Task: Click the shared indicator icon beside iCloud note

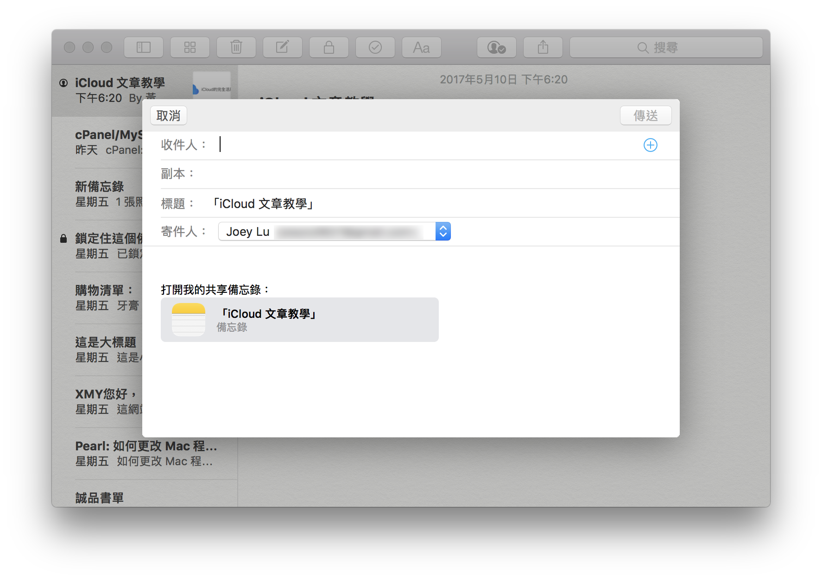Action: pos(63,83)
